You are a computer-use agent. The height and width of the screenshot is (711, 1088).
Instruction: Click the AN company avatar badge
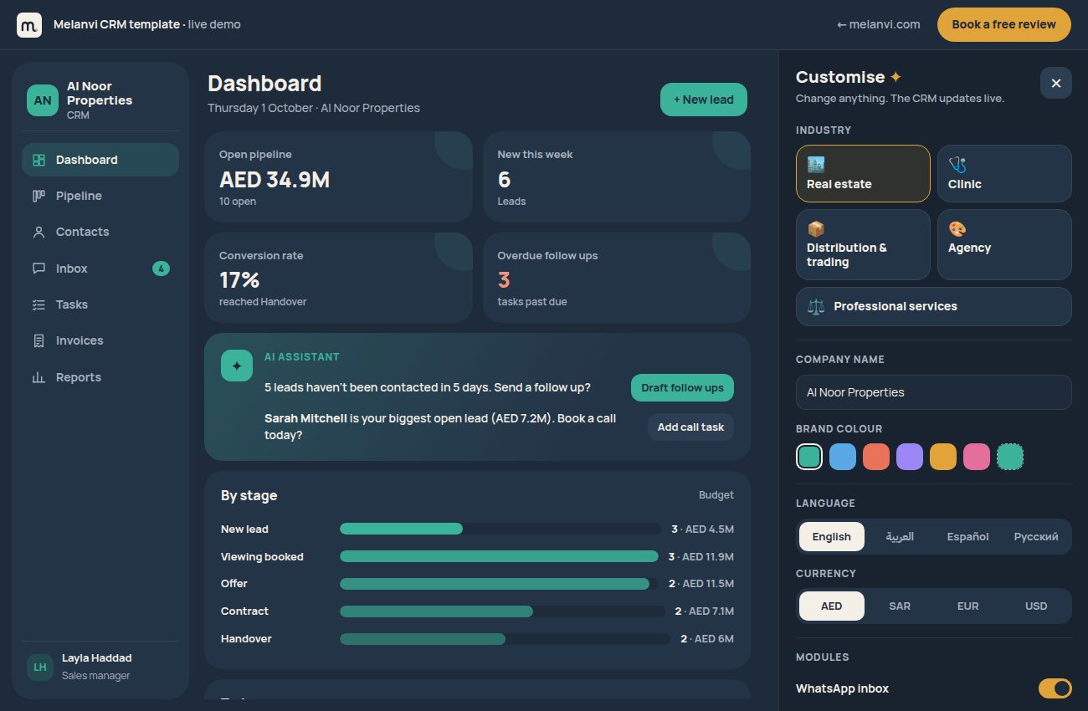point(43,100)
